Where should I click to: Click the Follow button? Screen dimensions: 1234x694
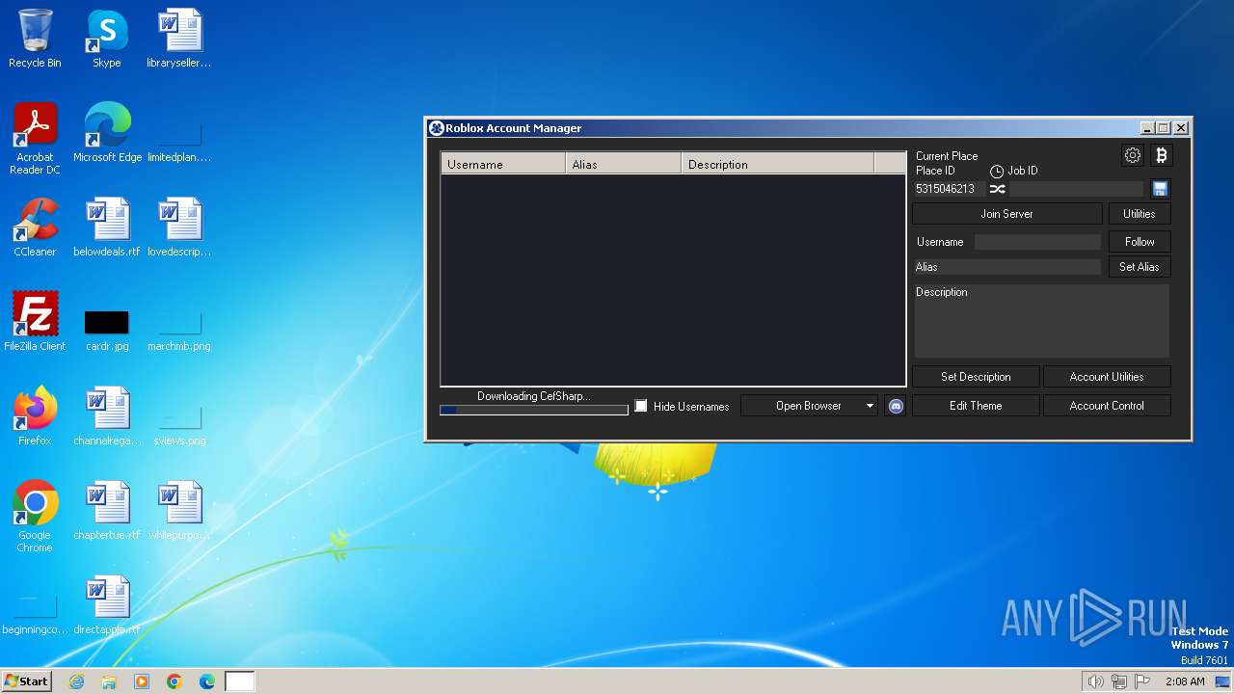point(1140,242)
